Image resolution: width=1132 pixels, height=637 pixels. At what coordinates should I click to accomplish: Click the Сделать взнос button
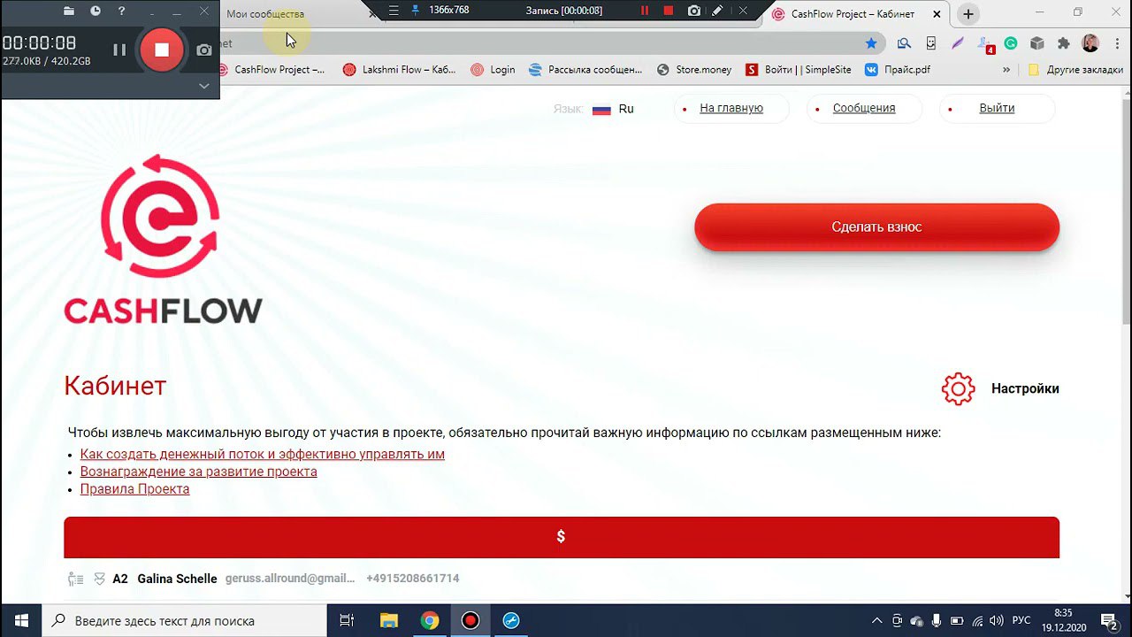(876, 227)
